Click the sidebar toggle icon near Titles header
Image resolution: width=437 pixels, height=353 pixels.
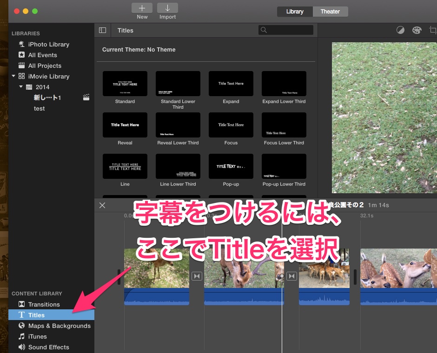[102, 30]
